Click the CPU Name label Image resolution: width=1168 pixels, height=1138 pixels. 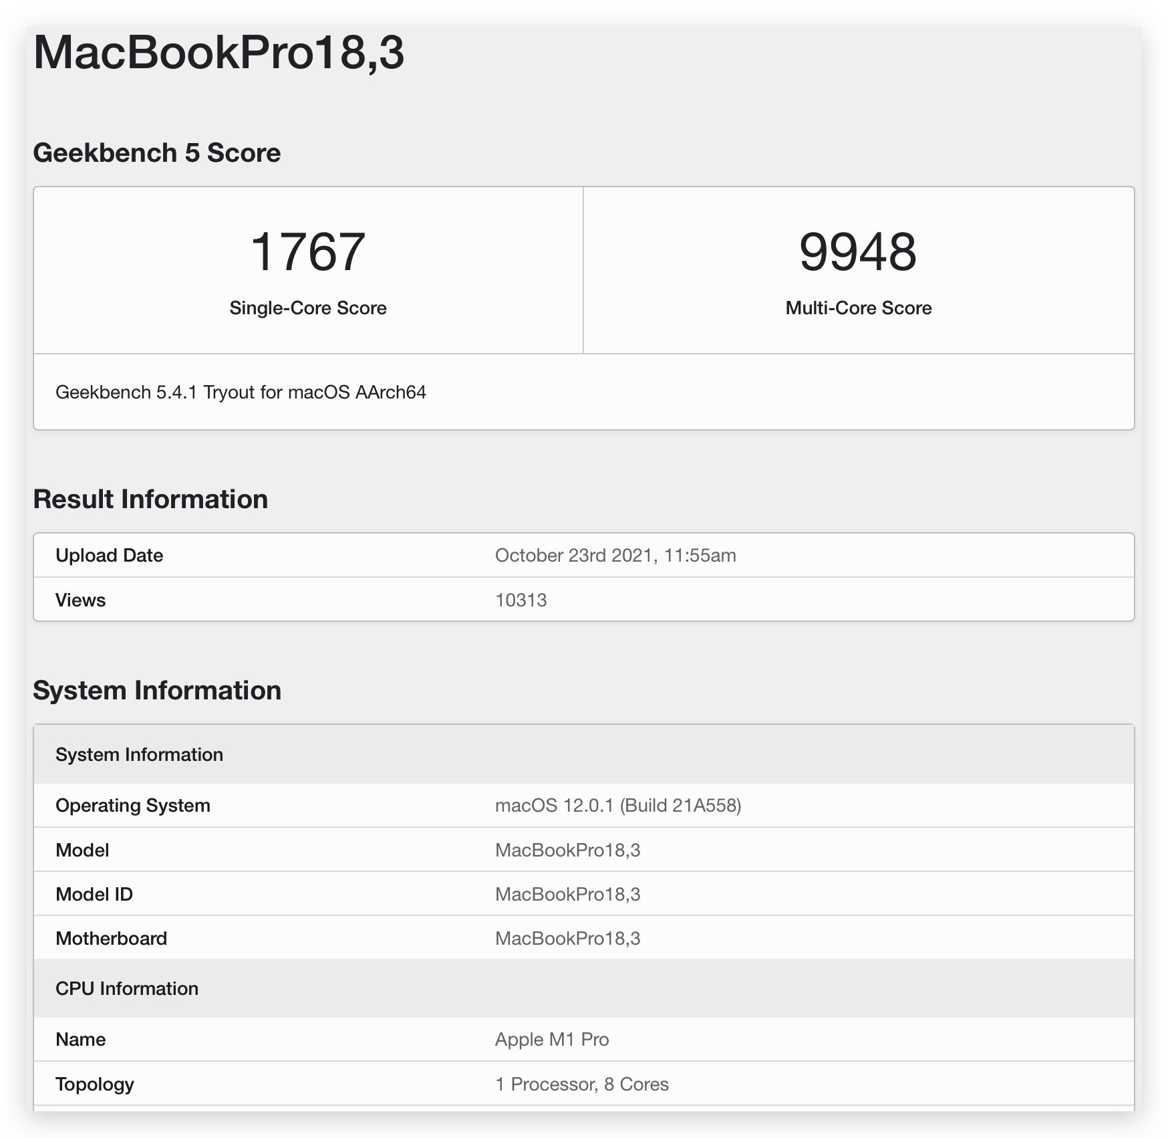click(x=81, y=1039)
